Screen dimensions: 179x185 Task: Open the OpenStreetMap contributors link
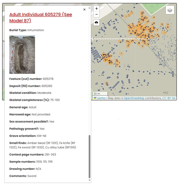pos(134,98)
